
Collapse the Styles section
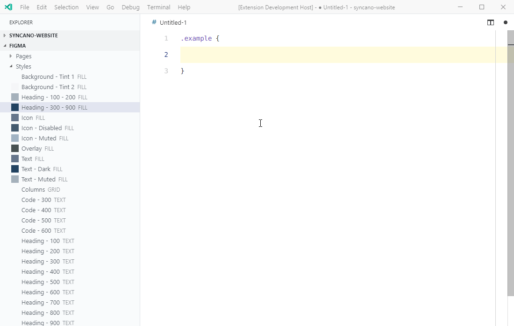tap(11, 66)
